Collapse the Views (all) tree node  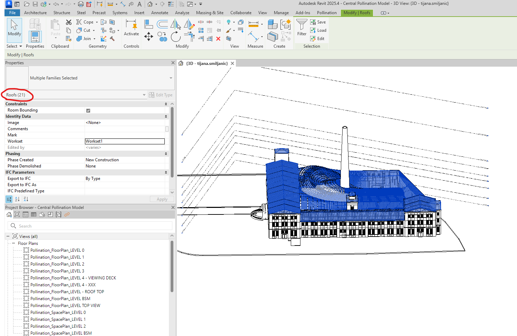coord(8,237)
